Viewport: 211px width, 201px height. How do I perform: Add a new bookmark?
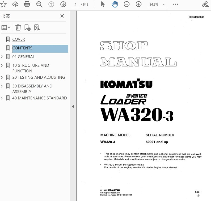(x=27, y=28)
